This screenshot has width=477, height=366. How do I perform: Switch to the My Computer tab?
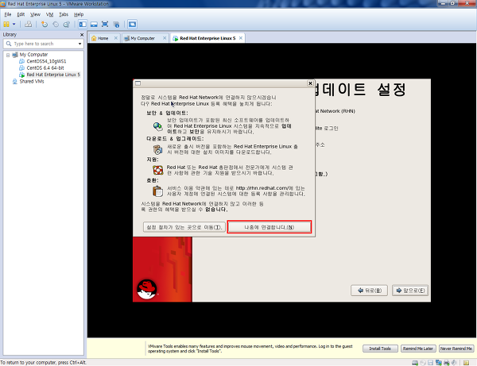pyautogui.click(x=142, y=38)
